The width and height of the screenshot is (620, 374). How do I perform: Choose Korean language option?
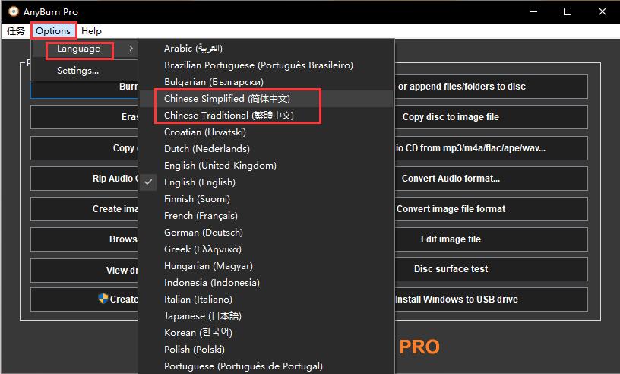(266, 332)
